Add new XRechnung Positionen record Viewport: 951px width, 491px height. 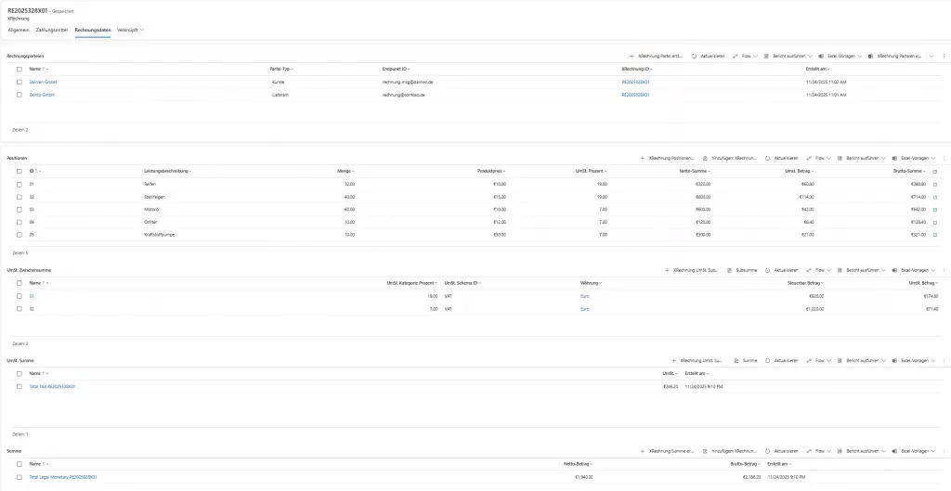(x=667, y=158)
